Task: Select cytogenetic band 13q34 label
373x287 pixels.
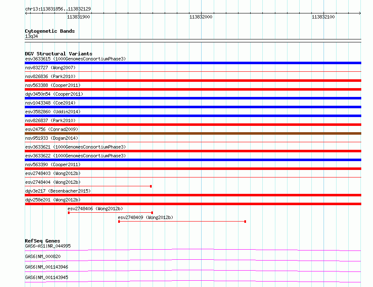Action: pos(31,36)
